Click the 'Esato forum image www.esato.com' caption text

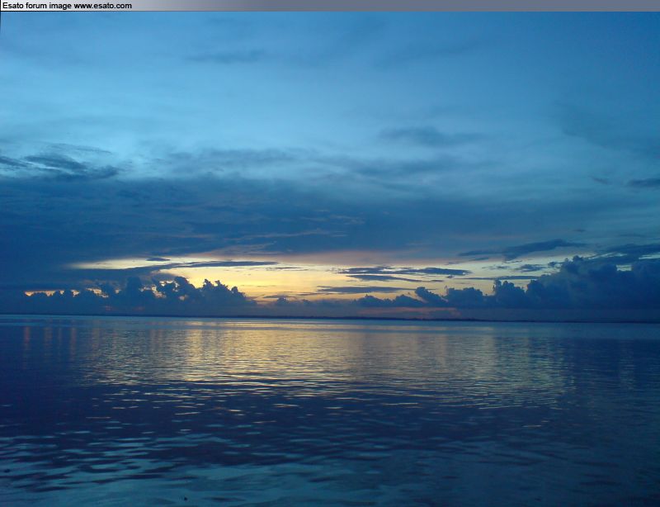pos(67,6)
